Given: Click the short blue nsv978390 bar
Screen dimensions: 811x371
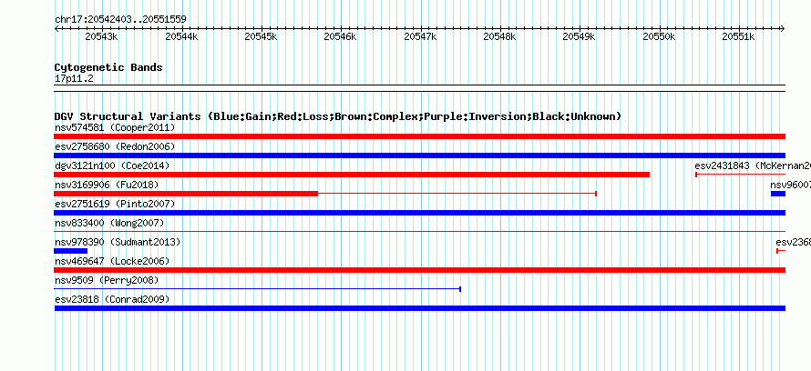Looking at the screenshot, I should click(70, 251).
